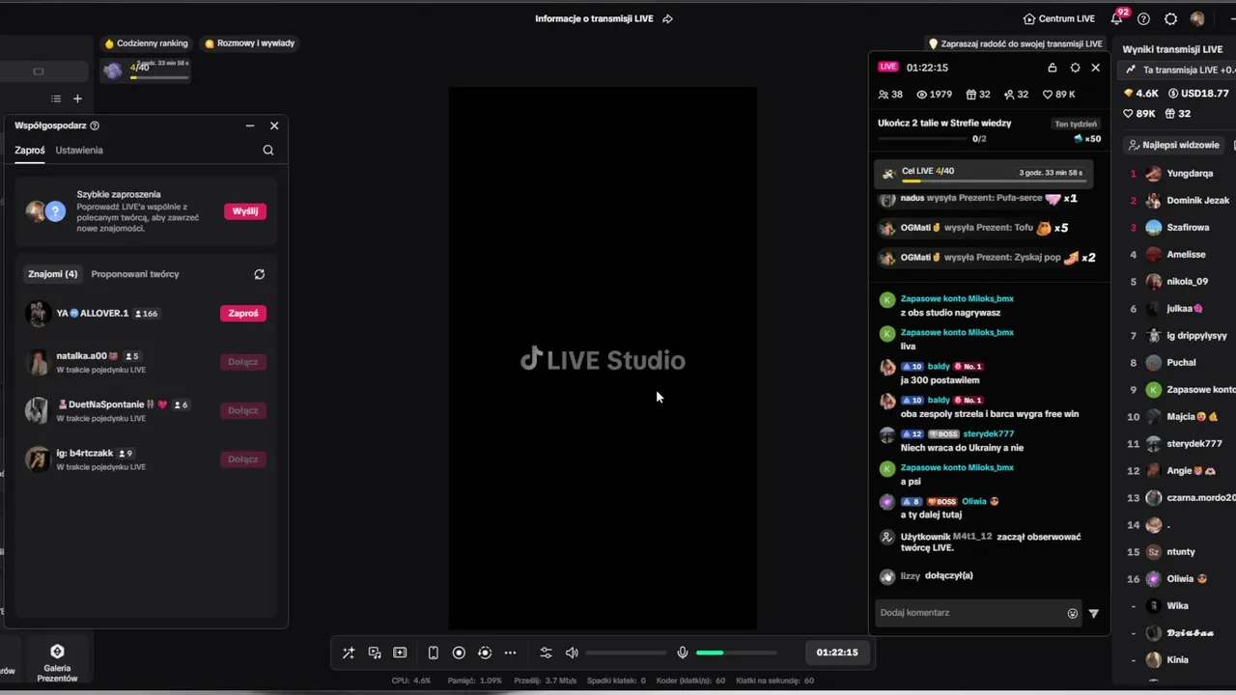
Task: Click the list view icon in the left panel
Action: pos(56,98)
